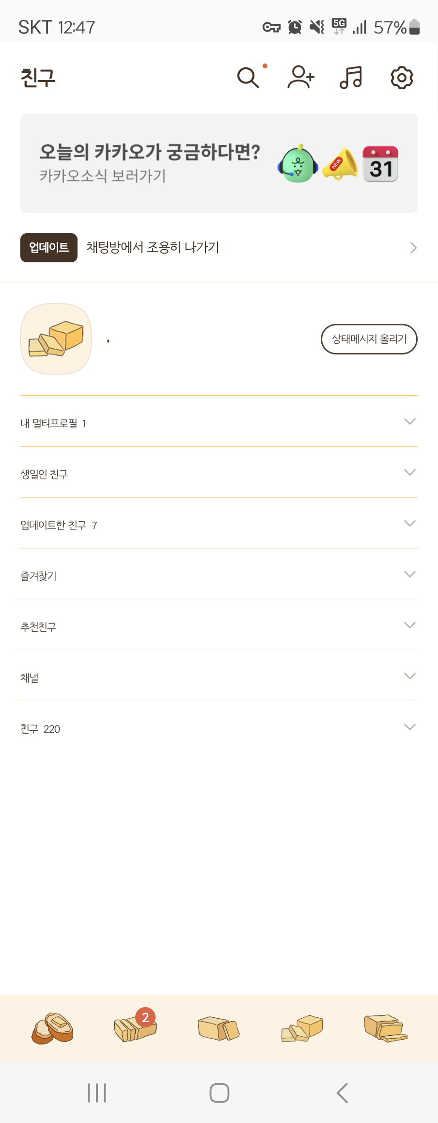Open the fourth butter cube tab
438x1123 pixels.
point(302,1028)
